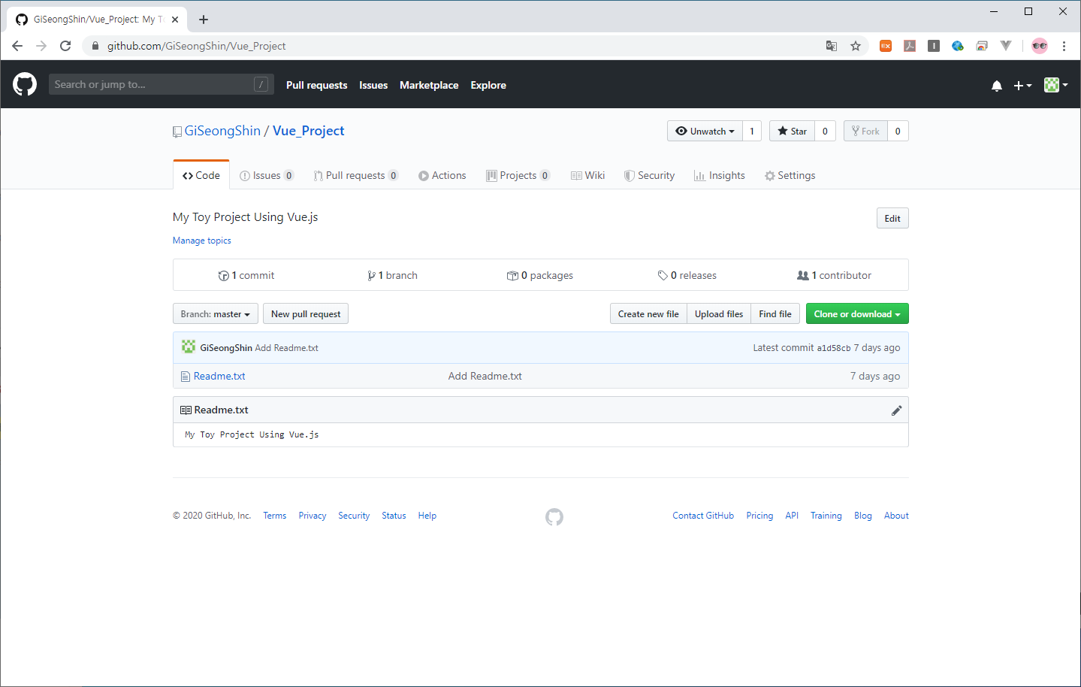This screenshot has height=687, width=1081.
Task: Click commit hash a1d58cb
Action: (834, 348)
